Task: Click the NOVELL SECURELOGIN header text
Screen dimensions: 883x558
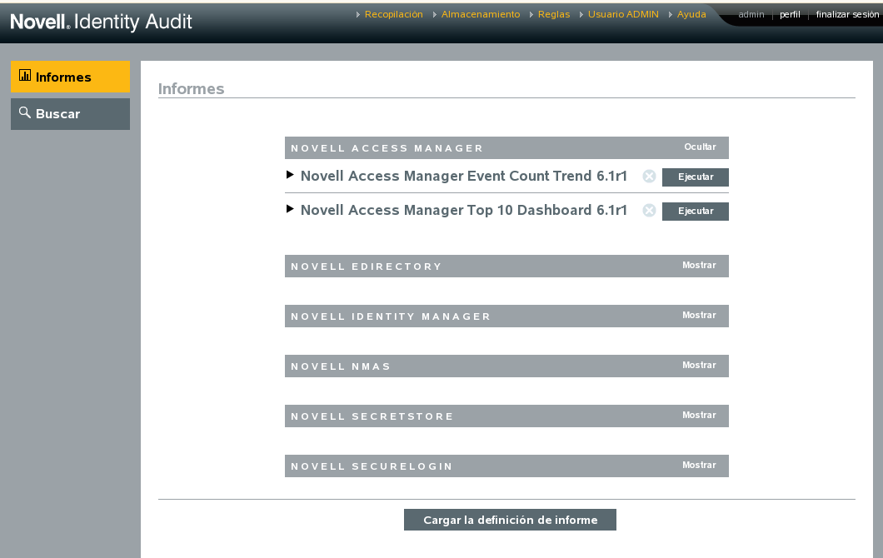Action: (371, 466)
